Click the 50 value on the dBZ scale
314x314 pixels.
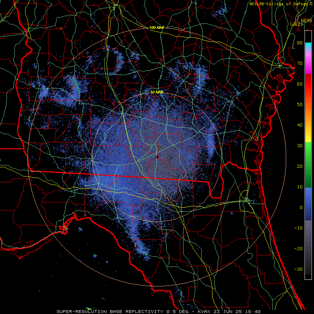coord(300,105)
